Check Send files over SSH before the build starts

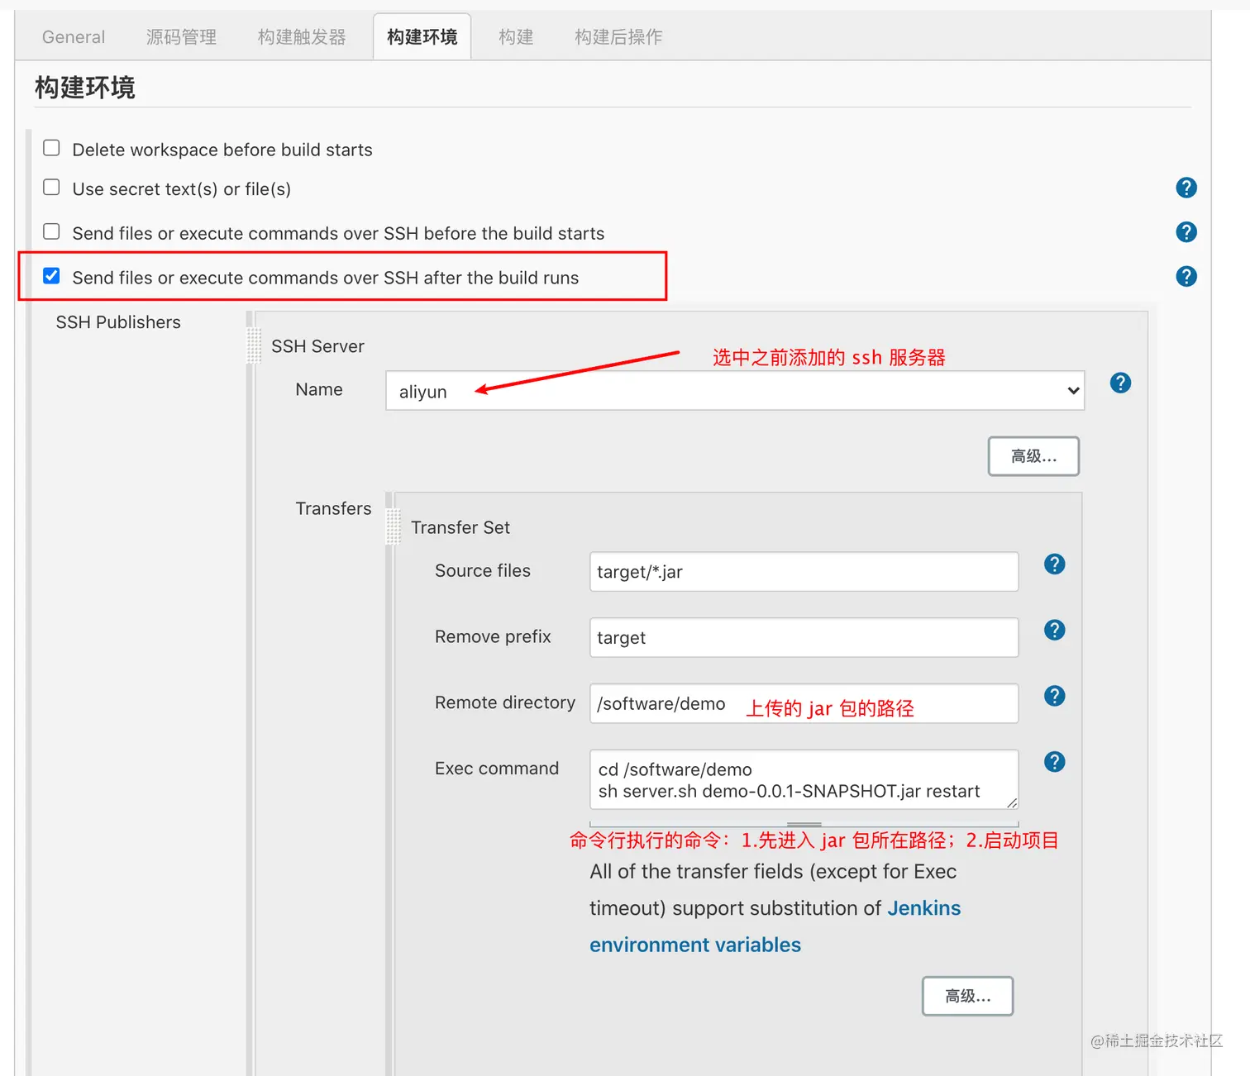click(51, 231)
